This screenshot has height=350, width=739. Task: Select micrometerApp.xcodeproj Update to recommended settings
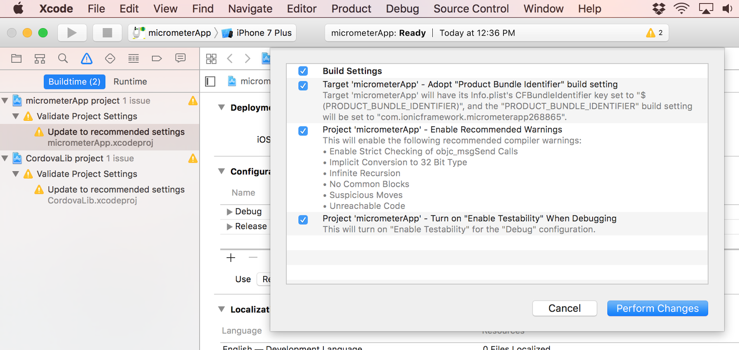pyautogui.click(x=100, y=137)
